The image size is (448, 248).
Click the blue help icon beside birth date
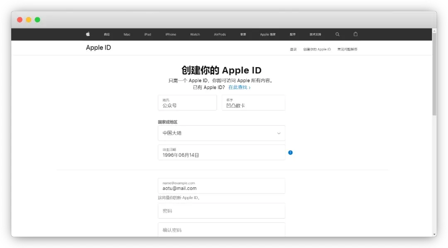coord(290,153)
